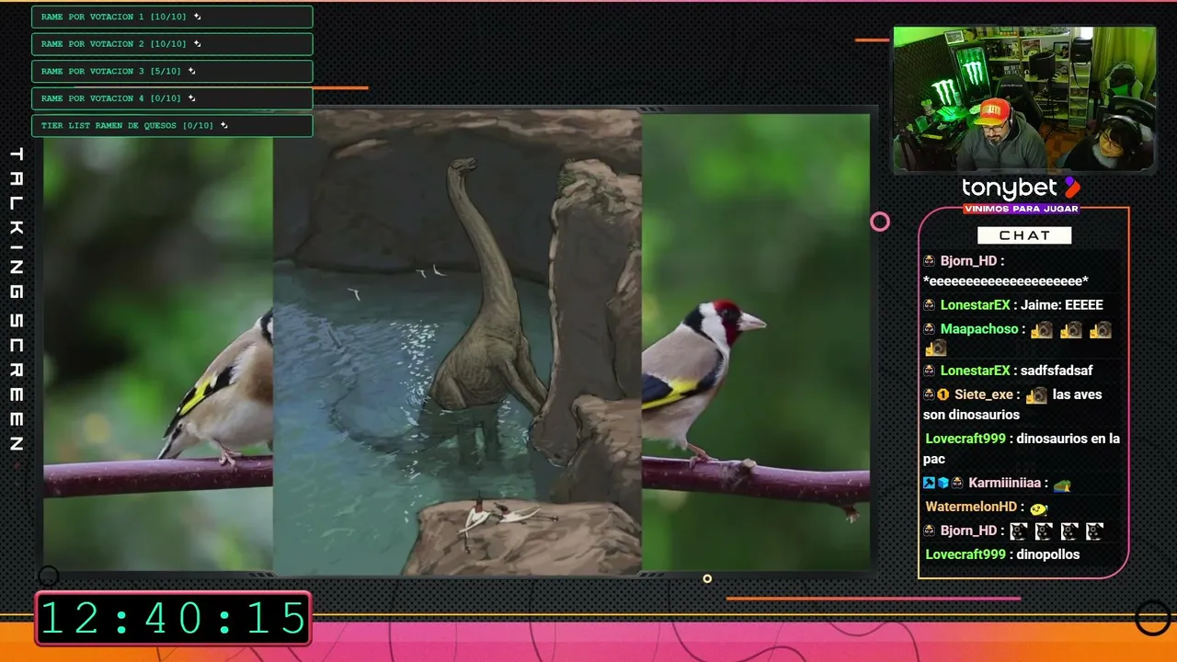Click username Bjorn_HD above the 'eeeee' message
Screen dimensions: 1177x662
coord(969,261)
